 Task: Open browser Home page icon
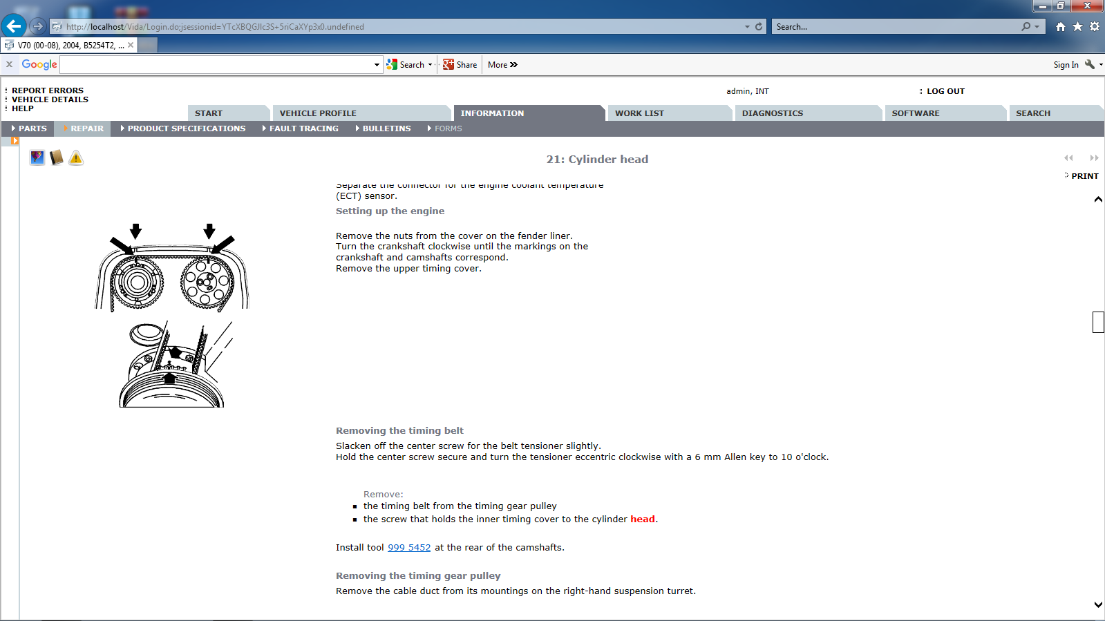[1060, 26]
